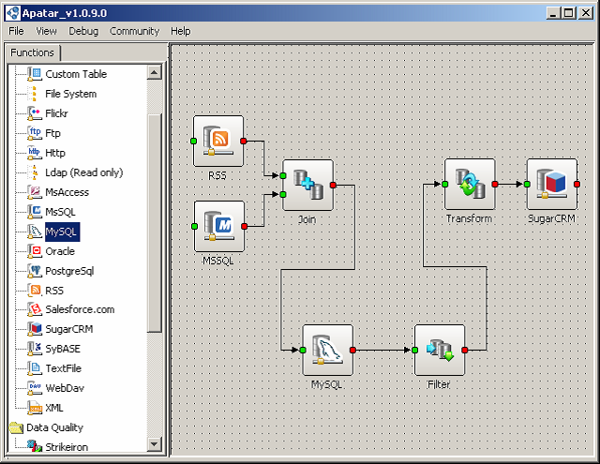This screenshot has width=600, height=464.
Task: Maximize the Apatar window
Action: click(569, 13)
